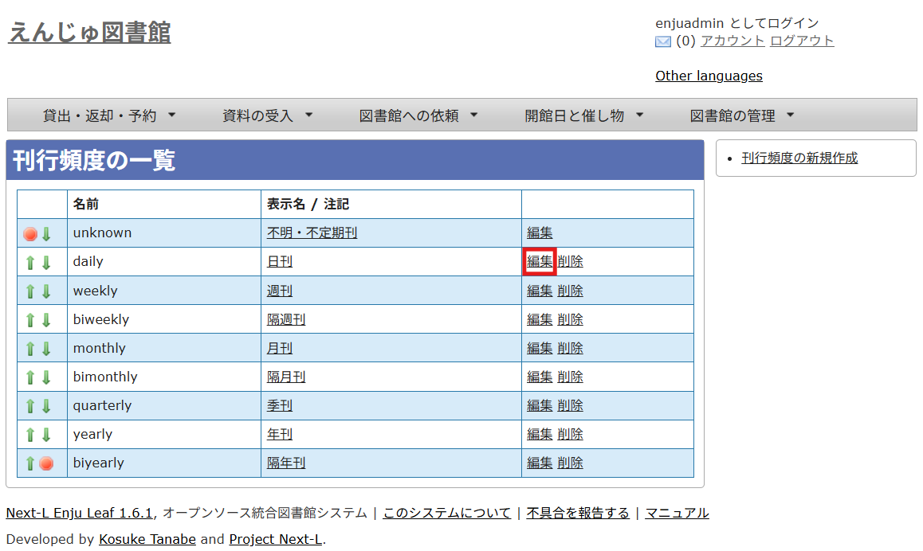Viewport: 923px width, 551px height.
Task: Click 編集 for the unknown row
Action: [x=540, y=233]
